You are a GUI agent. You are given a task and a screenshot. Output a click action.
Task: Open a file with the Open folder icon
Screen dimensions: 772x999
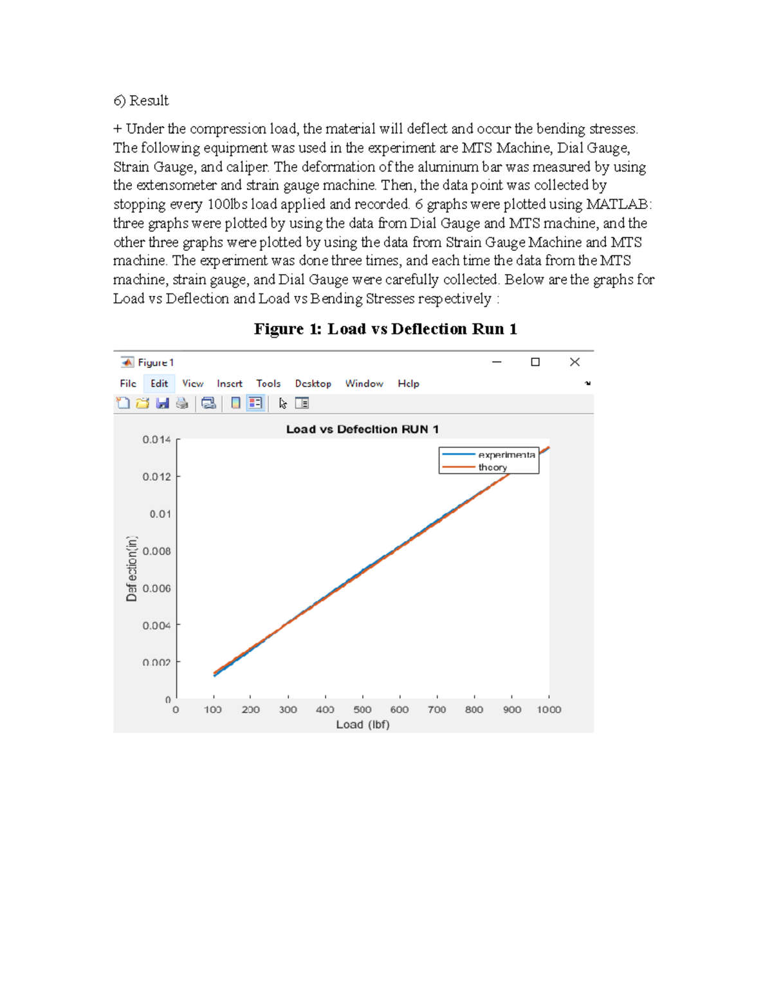click(x=143, y=403)
